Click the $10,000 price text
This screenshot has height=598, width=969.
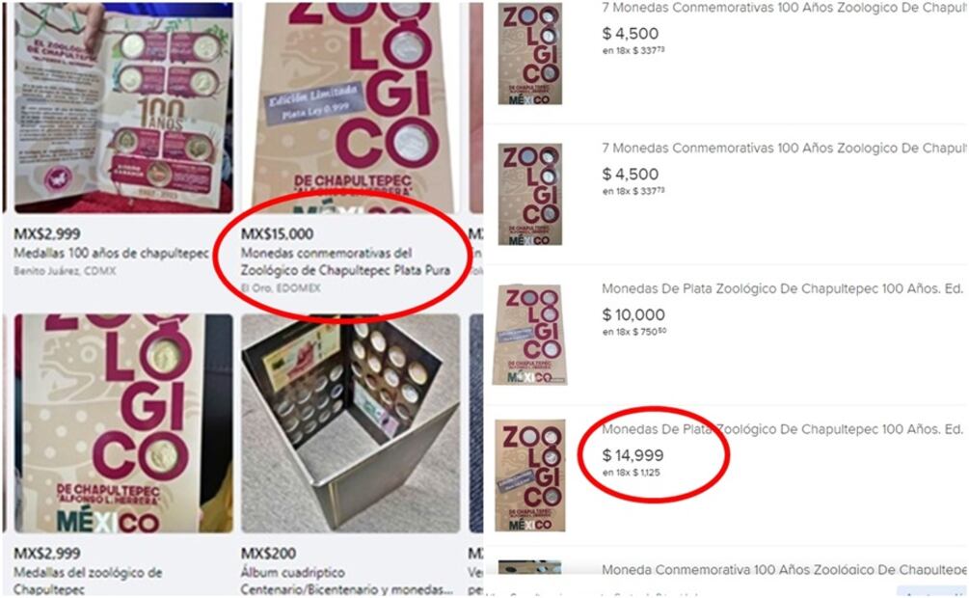(x=633, y=314)
